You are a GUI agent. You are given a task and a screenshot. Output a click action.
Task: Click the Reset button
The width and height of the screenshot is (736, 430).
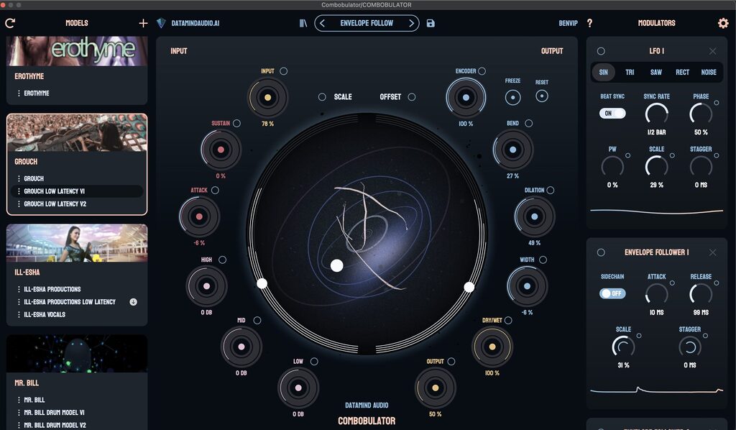coord(542,96)
